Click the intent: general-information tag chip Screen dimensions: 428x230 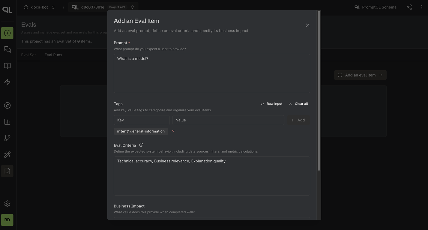(141, 131)
